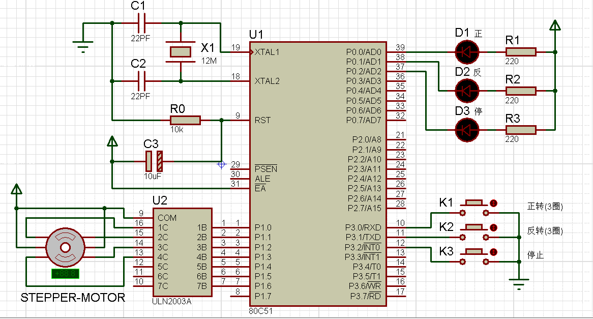Click the P0.7/AD7 pin label
The image size is (593, 319).
pyautogui.click(x=364, y=121)
